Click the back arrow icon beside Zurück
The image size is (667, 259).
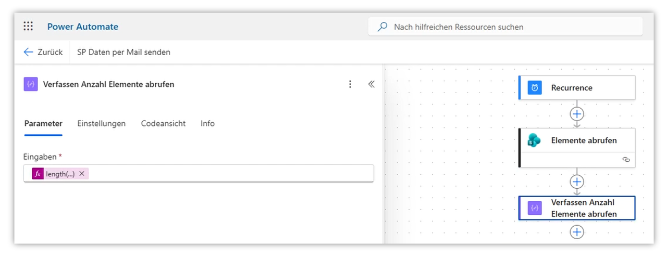(x=28, y=52)
